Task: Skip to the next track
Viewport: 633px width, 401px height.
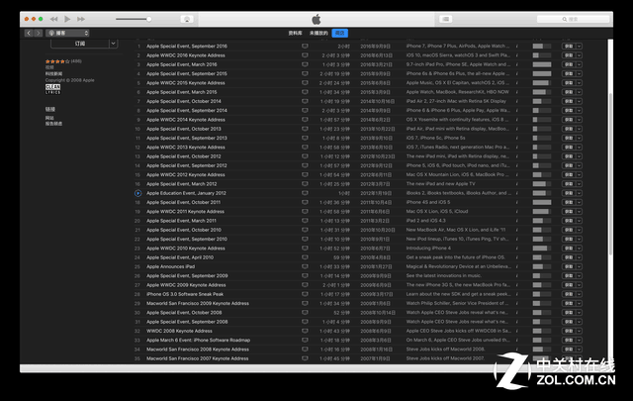Action: coord(81,19)
